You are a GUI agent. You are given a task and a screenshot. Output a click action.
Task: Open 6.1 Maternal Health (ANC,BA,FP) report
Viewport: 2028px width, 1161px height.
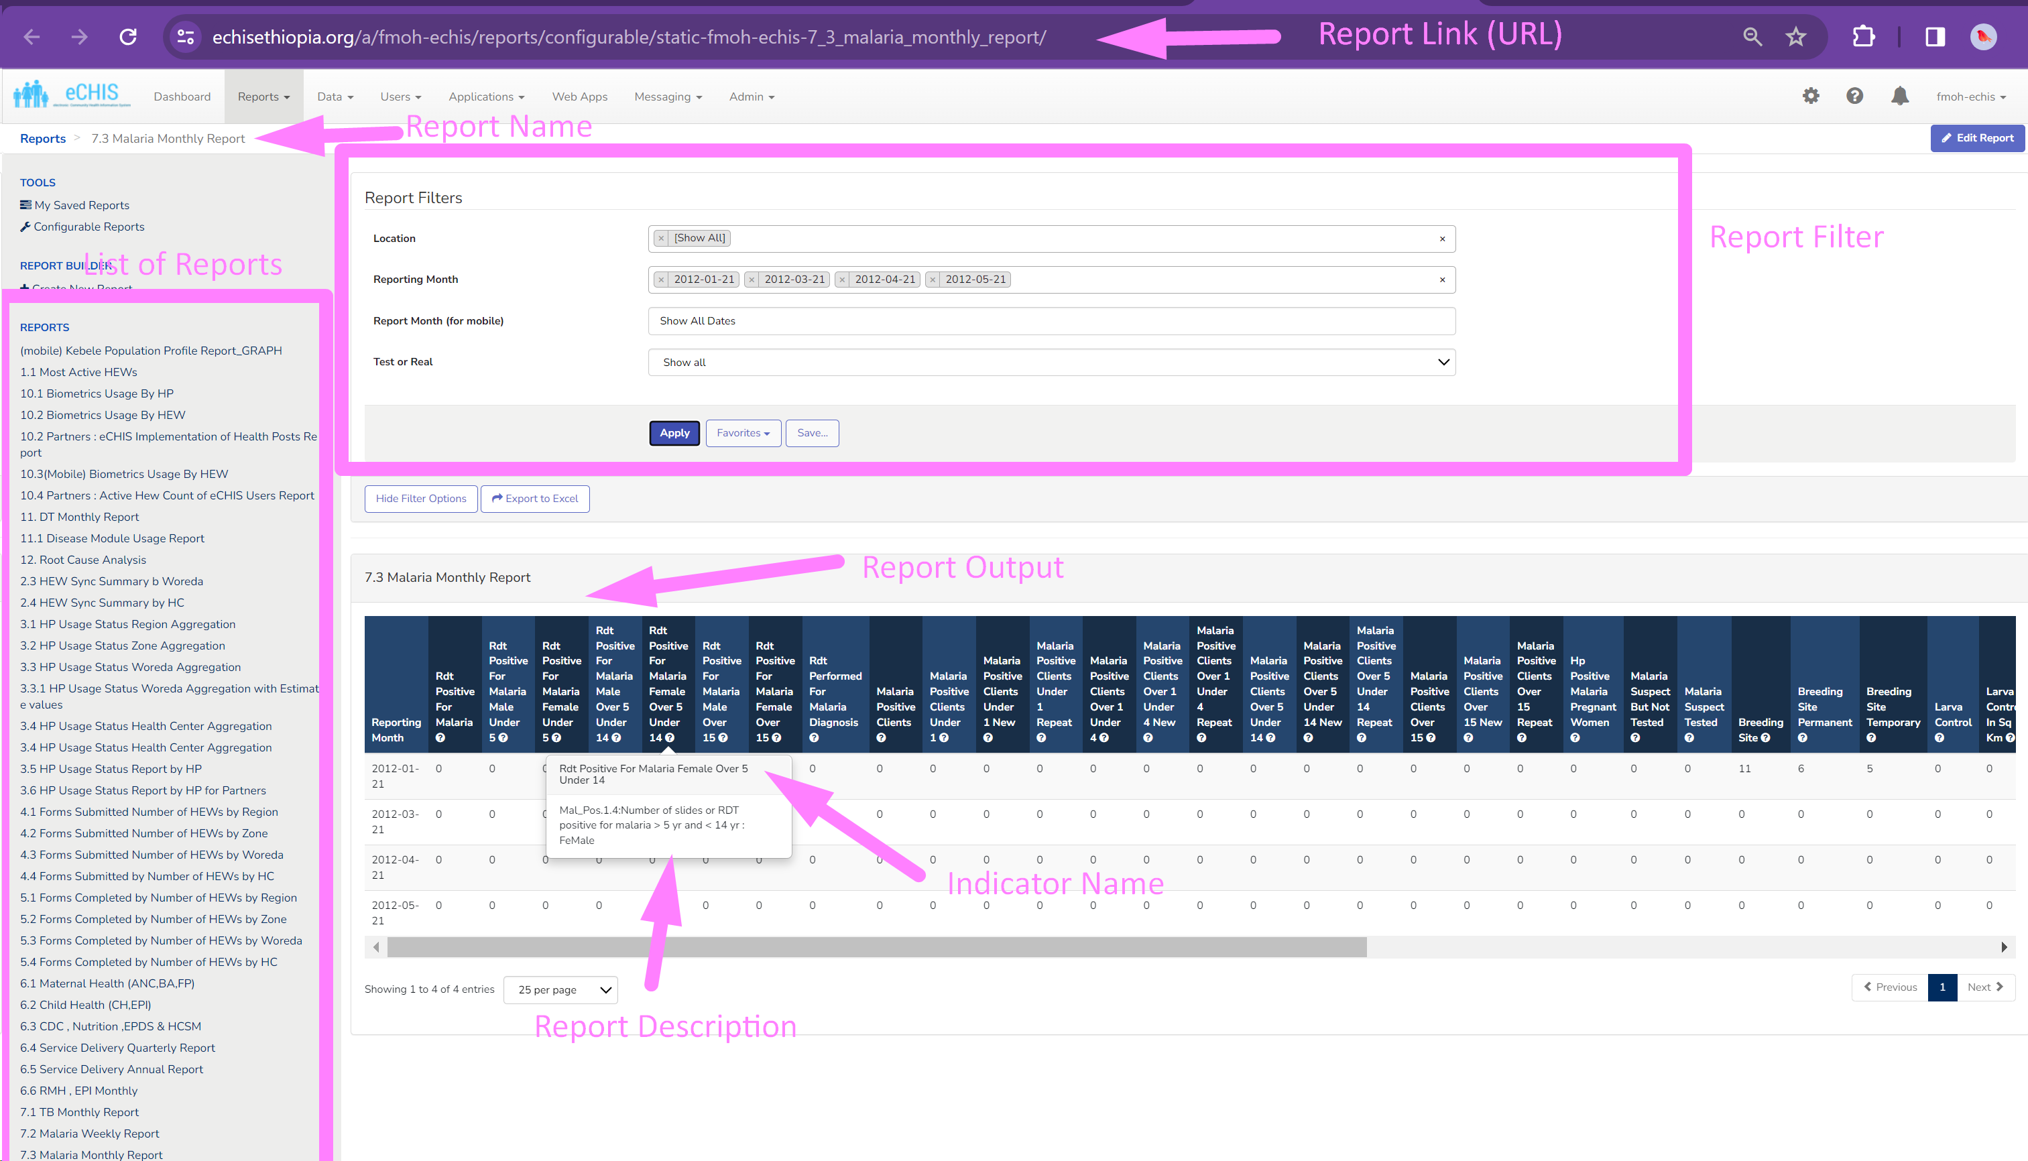[107, 983]
